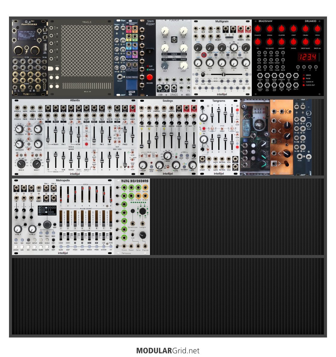Click the plus button below Drumkid display

pyautogui.click(x=298, y=67)
